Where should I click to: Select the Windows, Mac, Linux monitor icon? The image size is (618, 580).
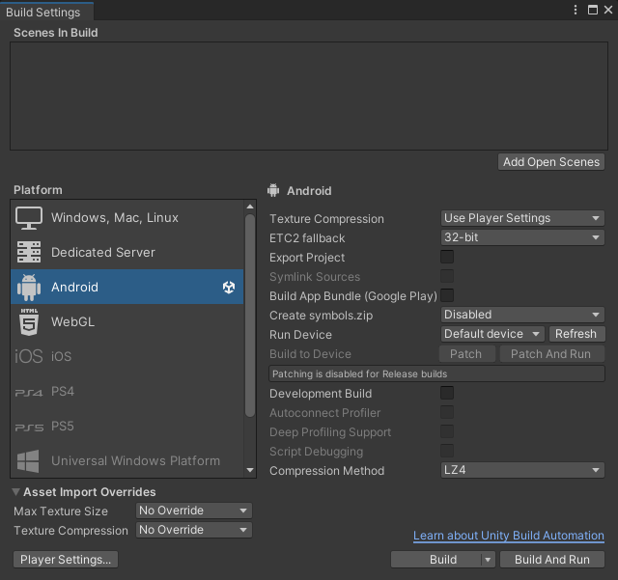[x=29, y=217]
